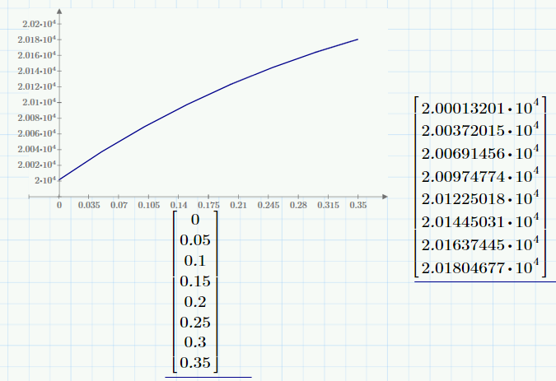Click y-axis tick label 2.002·10⁴
This screenshot has height=381, width=556.
[37, 165]
